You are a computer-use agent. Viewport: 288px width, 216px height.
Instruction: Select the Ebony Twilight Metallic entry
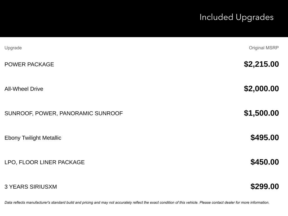point(33,138)
